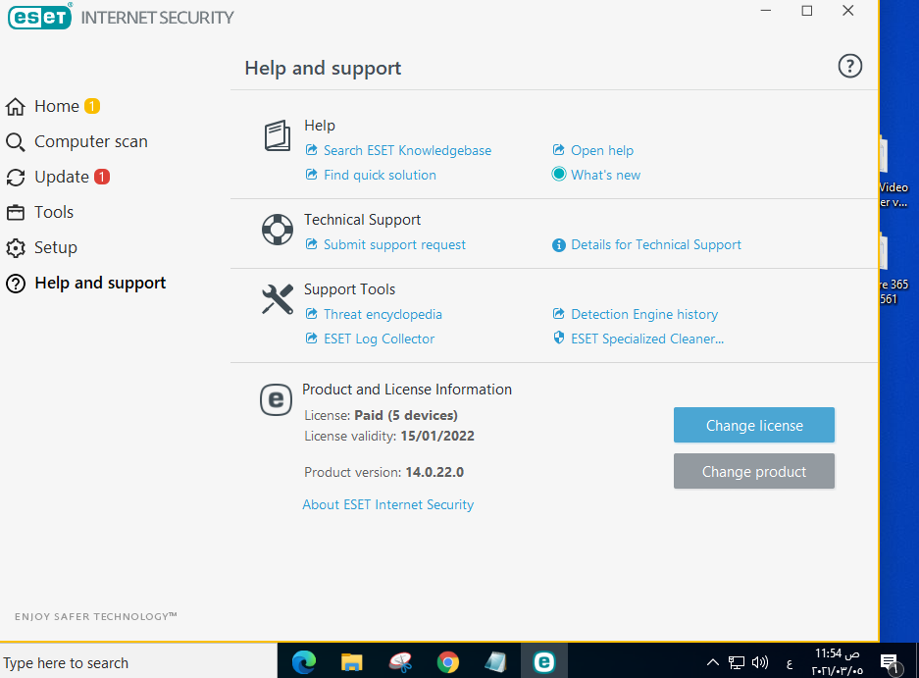This screenshot has height=678, width=919.
Task: Click the info icon beside Details for Technical Support
Action: coord(559,244)
